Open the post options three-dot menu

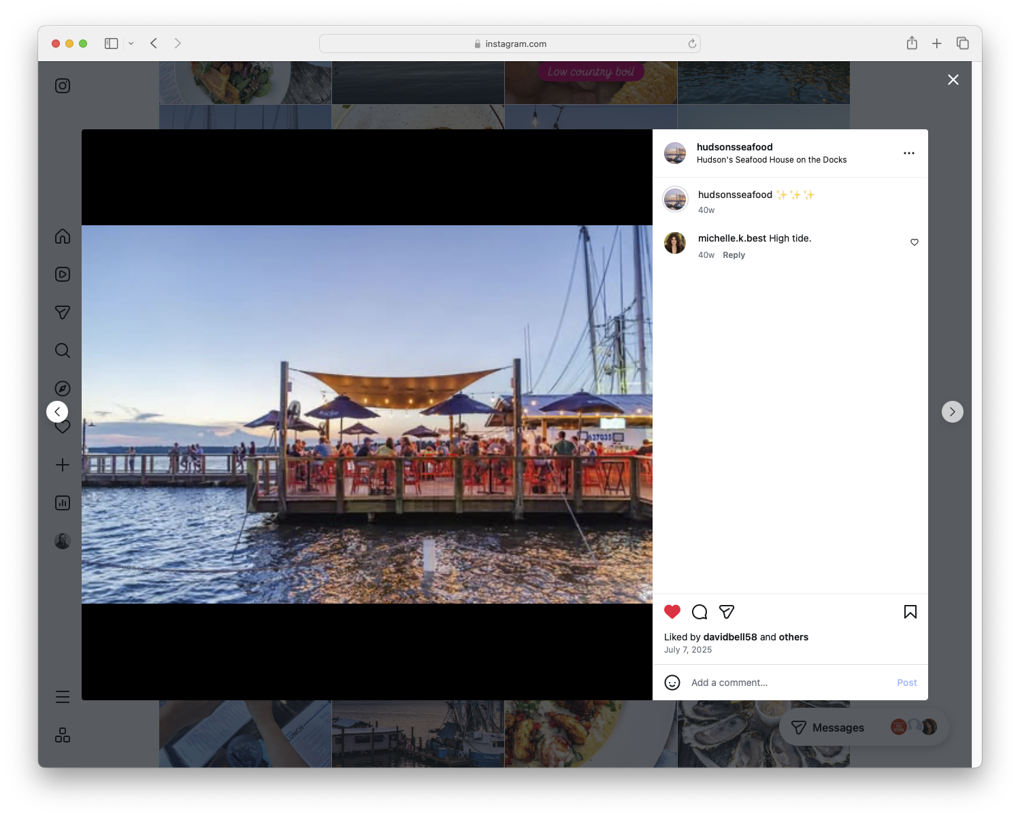(909, 153)
